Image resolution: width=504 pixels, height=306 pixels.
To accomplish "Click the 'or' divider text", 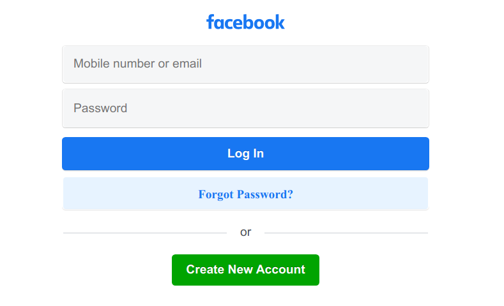I will tap(245, 232).
